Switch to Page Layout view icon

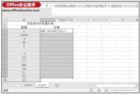(x=99, y=91)
